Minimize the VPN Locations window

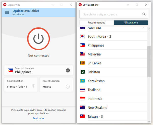tap(128, 5)
